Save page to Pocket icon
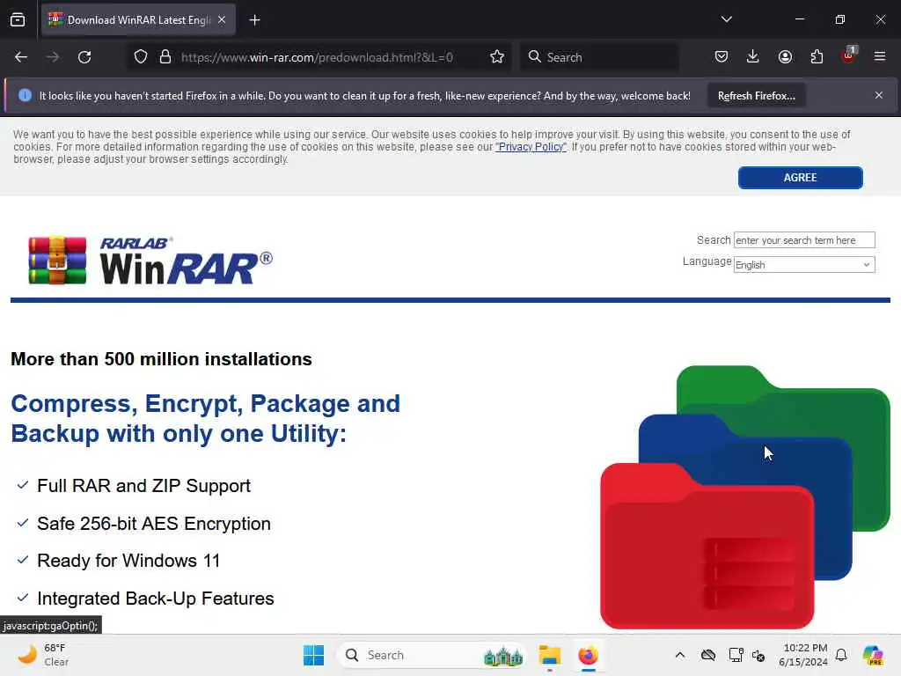This screenshot has height=676, width=901. pos(722,57)
